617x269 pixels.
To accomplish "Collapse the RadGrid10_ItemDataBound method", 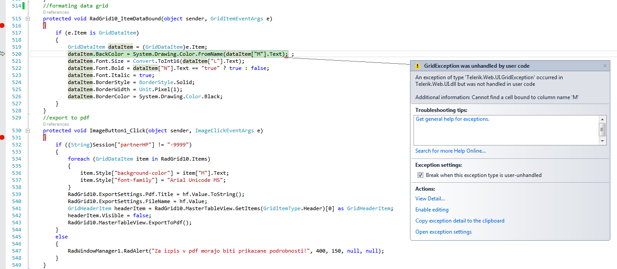I will point(28,19).
